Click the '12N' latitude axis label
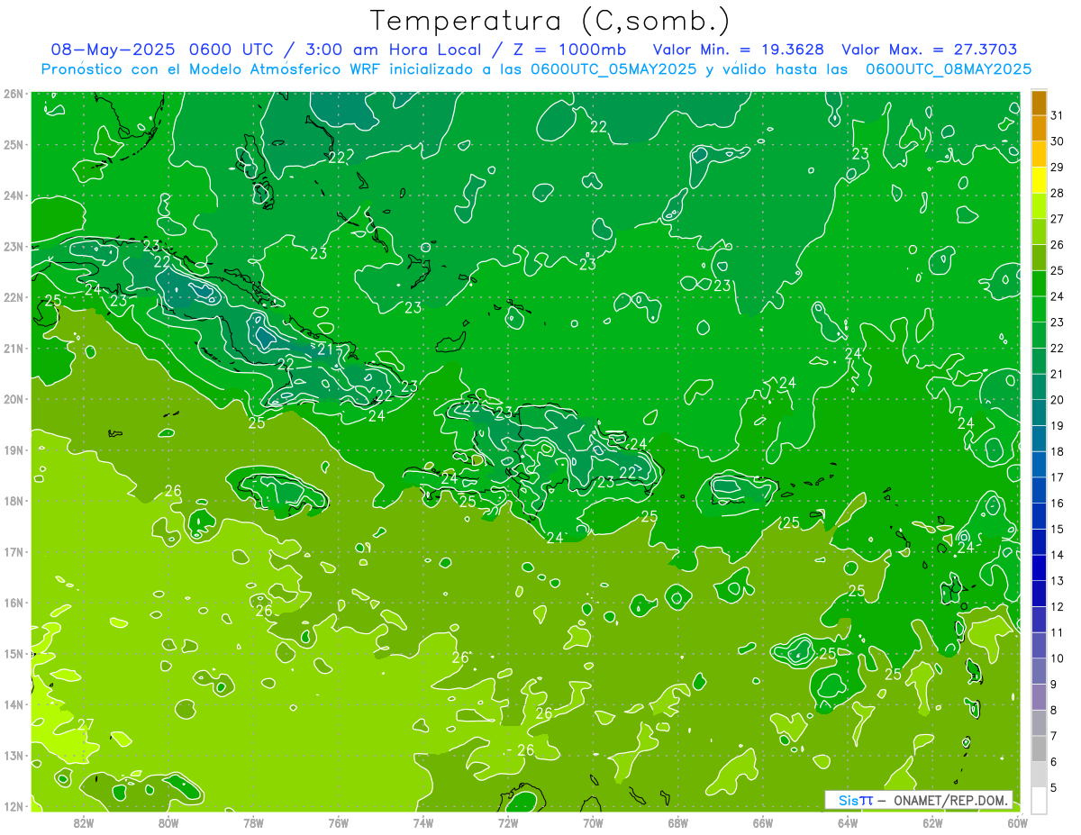Screen dimensions: 1081x835 click(14, 806)
